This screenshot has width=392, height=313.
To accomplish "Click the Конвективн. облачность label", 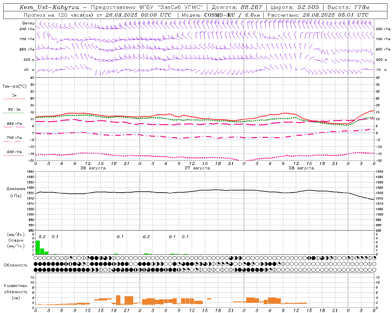I will point(16,289).
